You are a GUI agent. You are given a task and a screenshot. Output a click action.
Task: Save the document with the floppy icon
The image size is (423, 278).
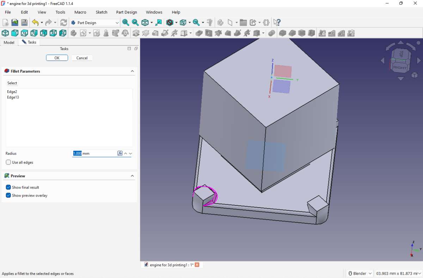pos(24,23)
